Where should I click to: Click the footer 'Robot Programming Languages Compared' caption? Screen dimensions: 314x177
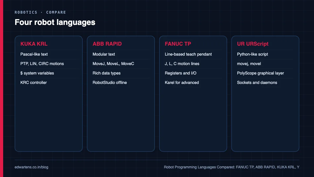pyautogui.click(x=232, y=167)
